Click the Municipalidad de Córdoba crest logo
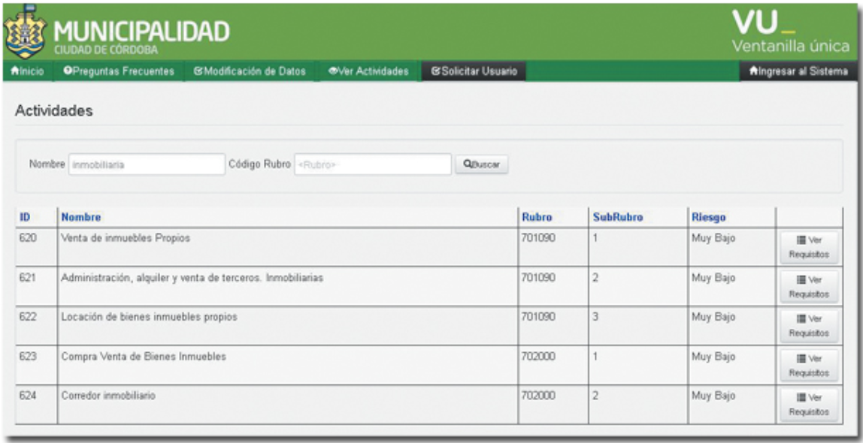The width and height of the screenshot is (863, 443). pos(23,32)
